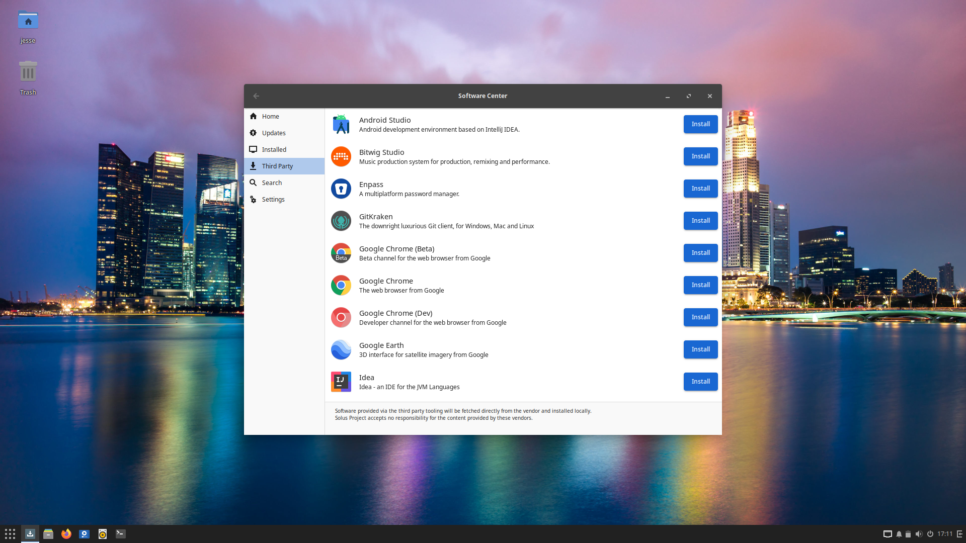Click the 17:11 clock in the panel
Image resolution: width=966 pixels, height=543 pixels.
click(945, 534)
